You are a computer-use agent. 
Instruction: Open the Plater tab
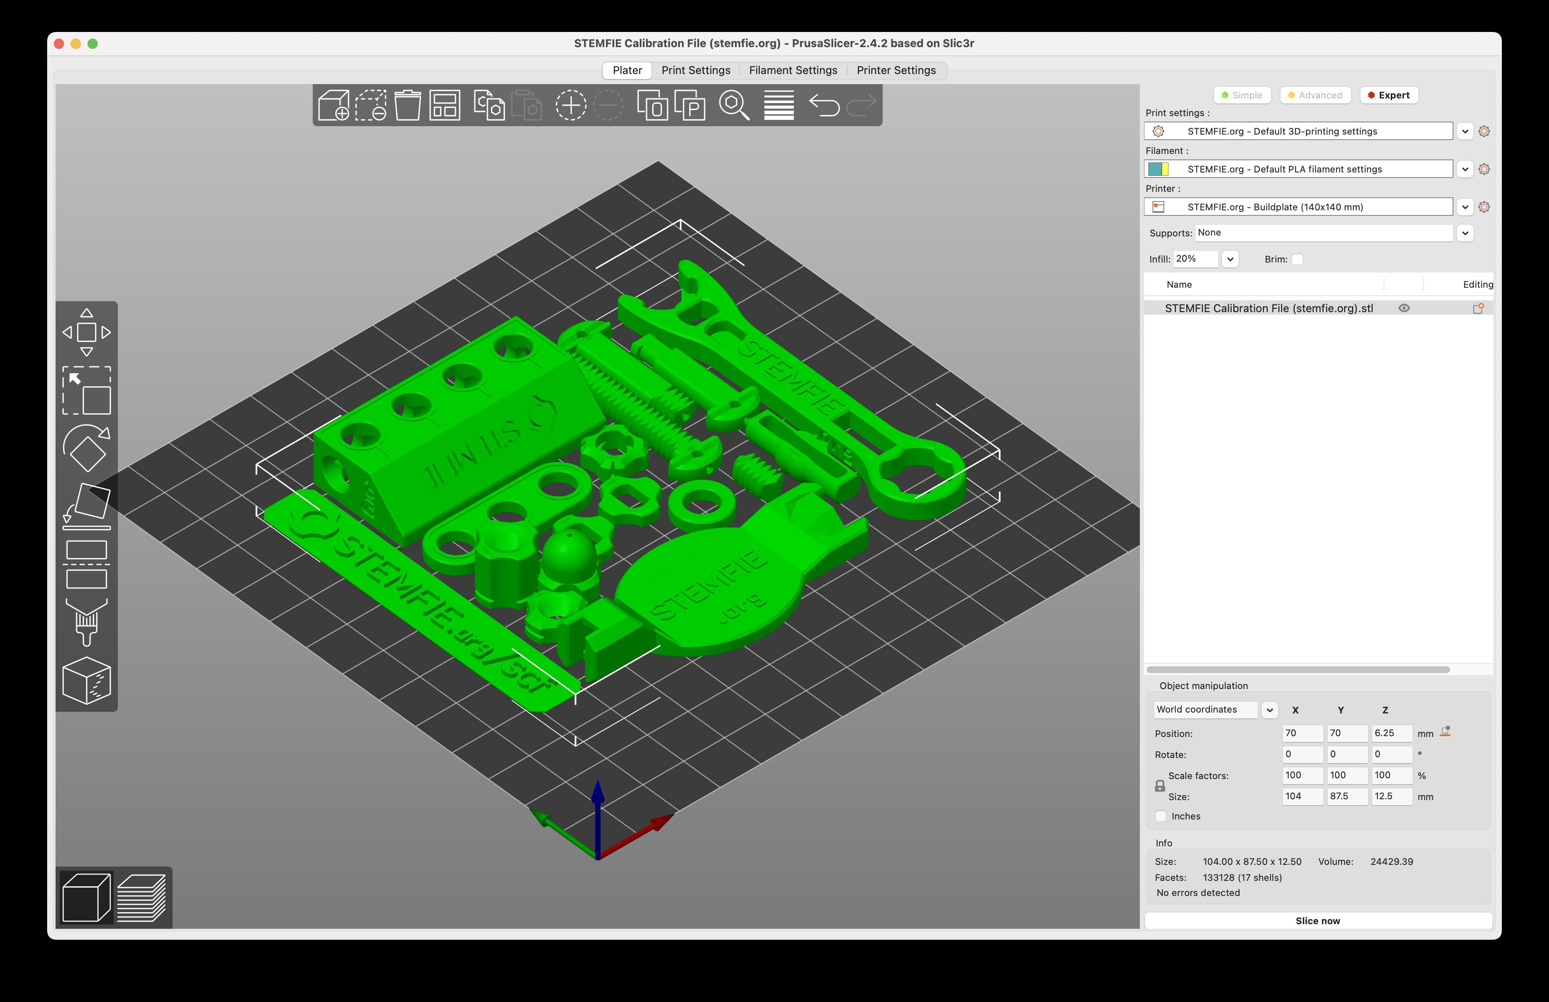coord(627,70)
